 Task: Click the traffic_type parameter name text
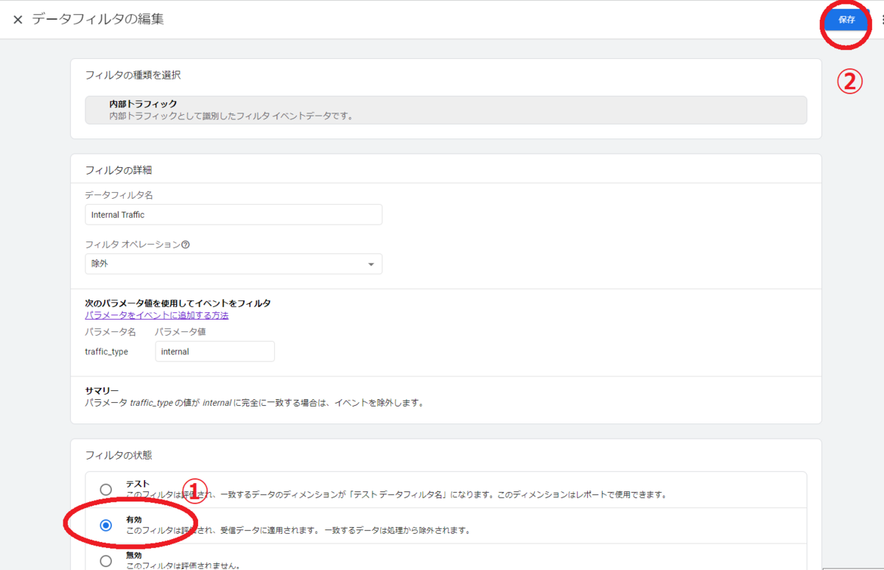(107, 352)
